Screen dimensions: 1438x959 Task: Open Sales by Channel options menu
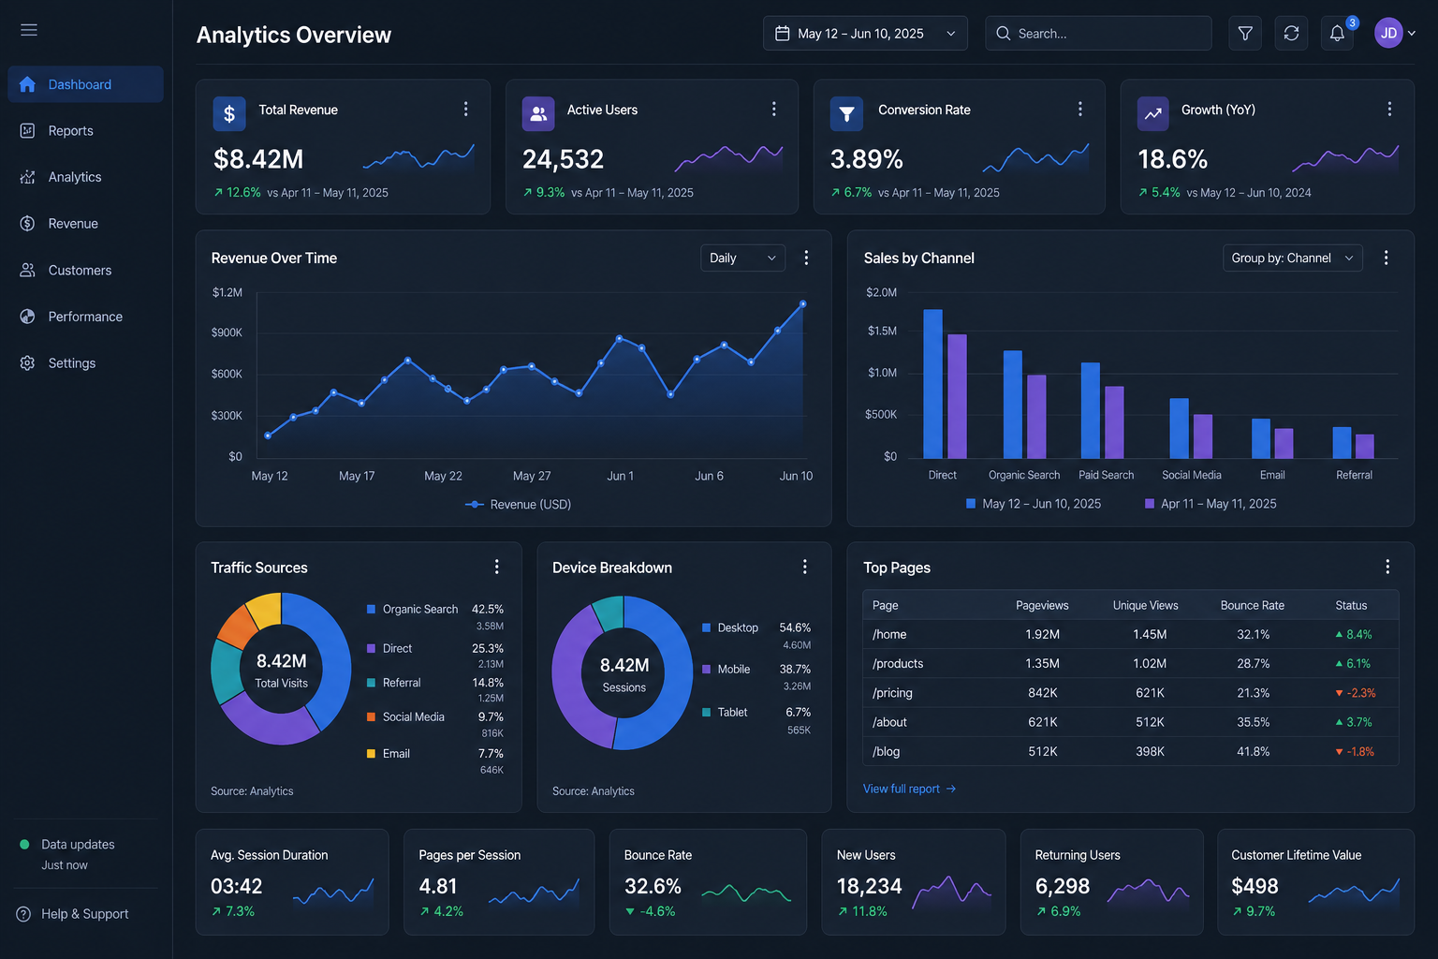coord(1387,258)
